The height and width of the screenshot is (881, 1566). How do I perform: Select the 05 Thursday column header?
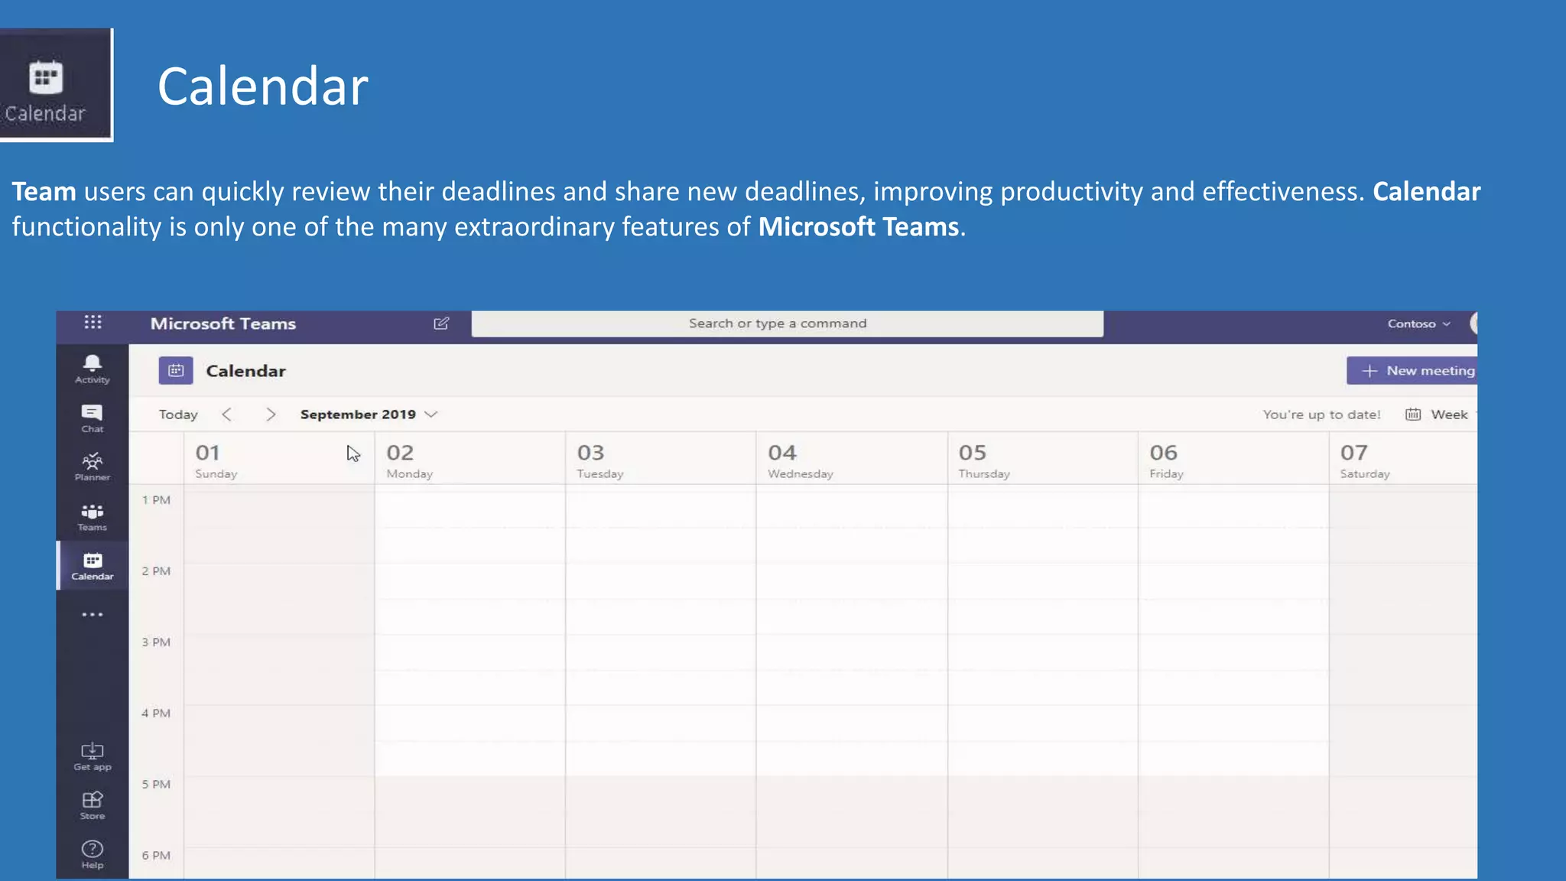click(1043, 458)
